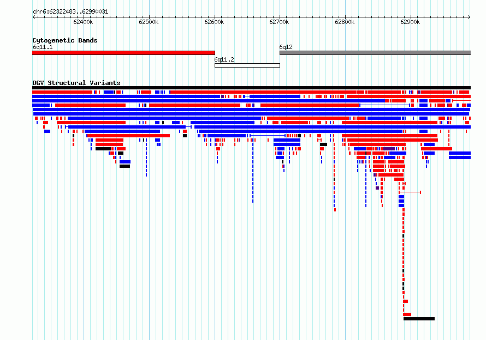Click the 62800k ruler label
The height and width of the screenshot is (340, 486).
(345, 22)
